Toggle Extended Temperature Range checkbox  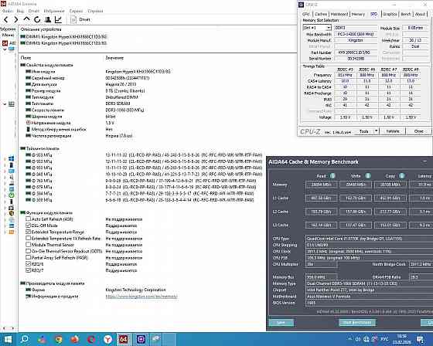(x=28, y=232)
